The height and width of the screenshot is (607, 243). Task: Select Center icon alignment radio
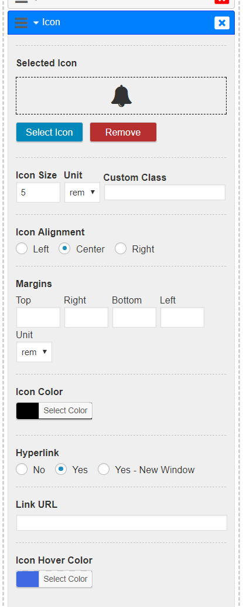click(64, 248)
